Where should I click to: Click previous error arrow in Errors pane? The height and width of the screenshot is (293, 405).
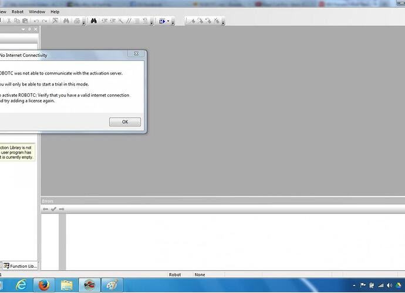pyautogui.click(x=45, y=209)
